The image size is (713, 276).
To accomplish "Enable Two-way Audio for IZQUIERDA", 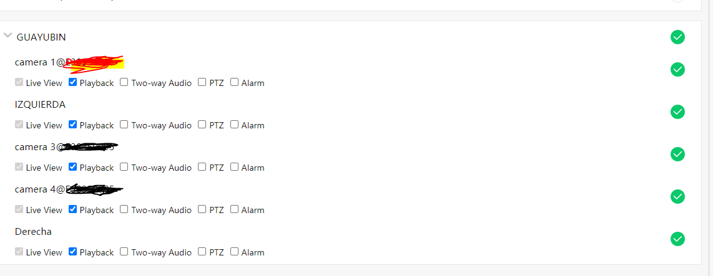I will pos(124,125).
